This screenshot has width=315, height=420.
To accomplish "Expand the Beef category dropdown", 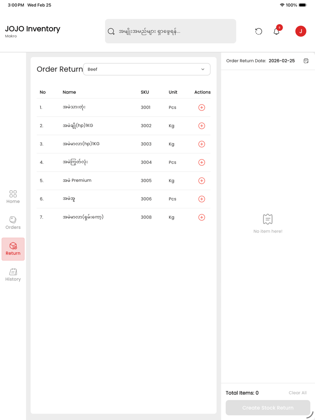I will click(147, 69).
